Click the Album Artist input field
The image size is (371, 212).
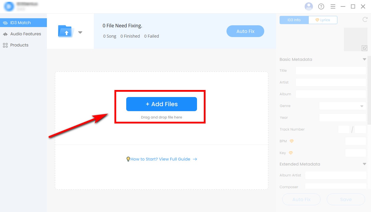[336, 175]
